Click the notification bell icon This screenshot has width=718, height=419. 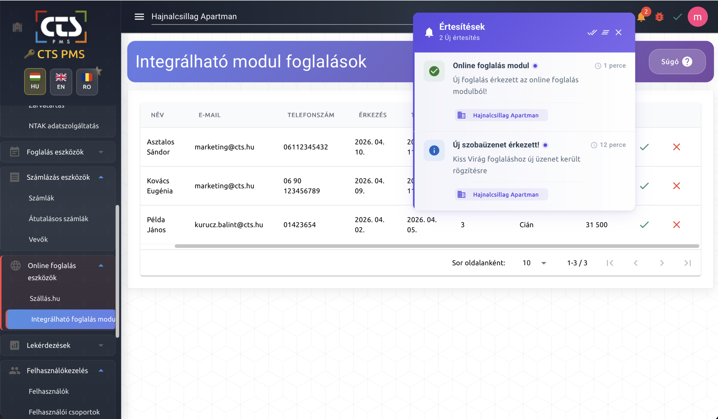click(x=641, y=17)
